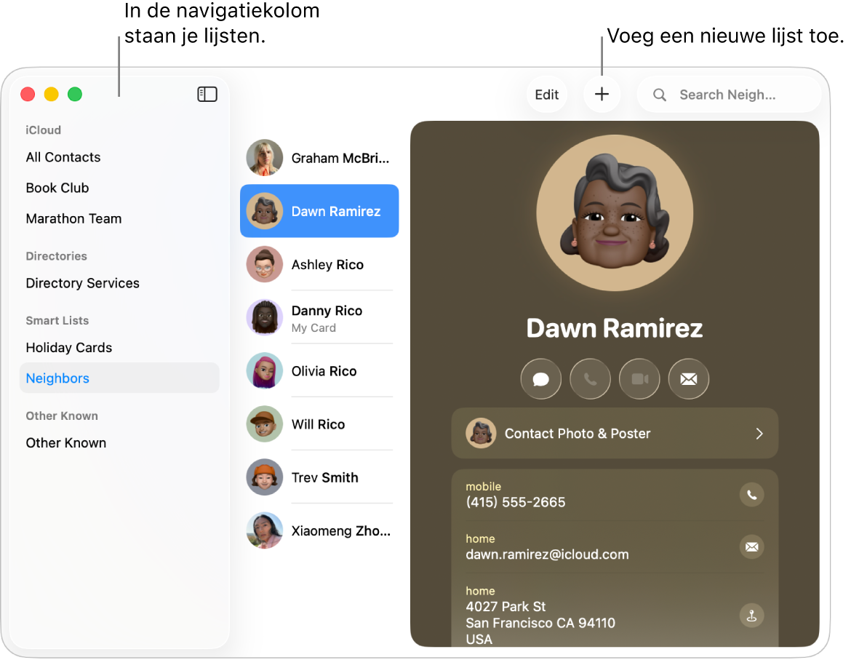Click Xiaomeng Zhong's avatar photo
This screenshot has height=660, width=851.
[264, 530]
